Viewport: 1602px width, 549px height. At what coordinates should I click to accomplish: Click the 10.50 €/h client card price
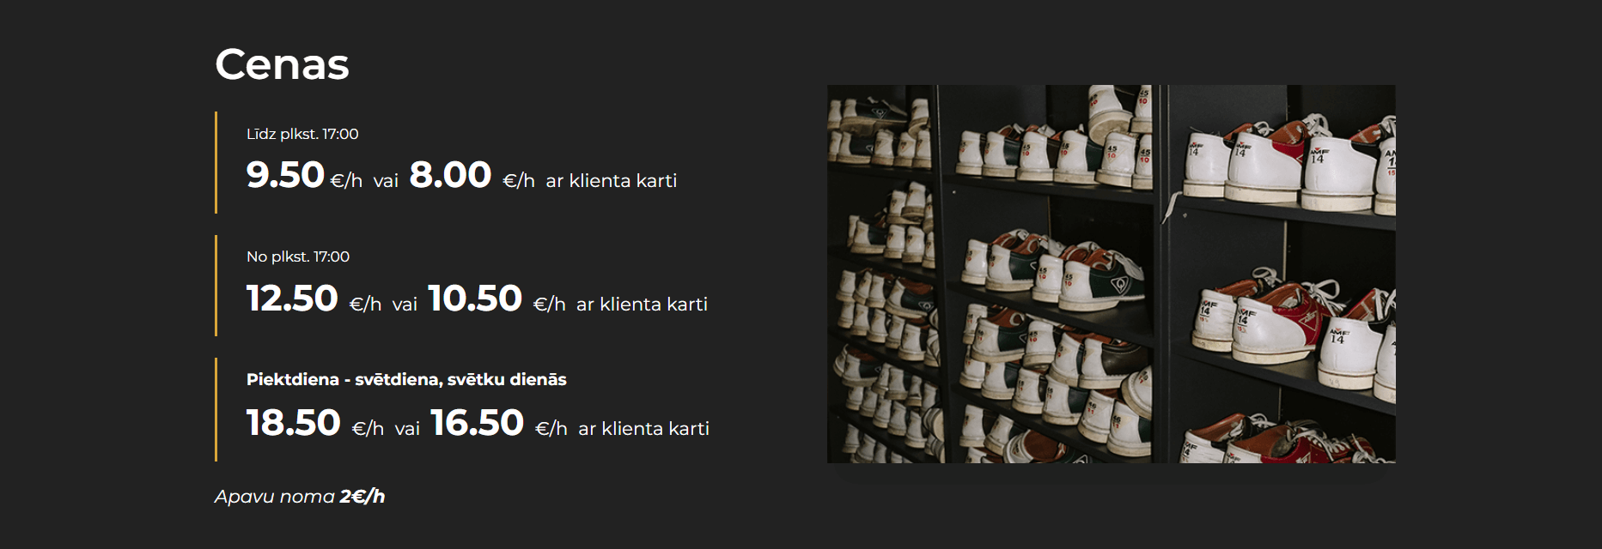pos(496,299)
